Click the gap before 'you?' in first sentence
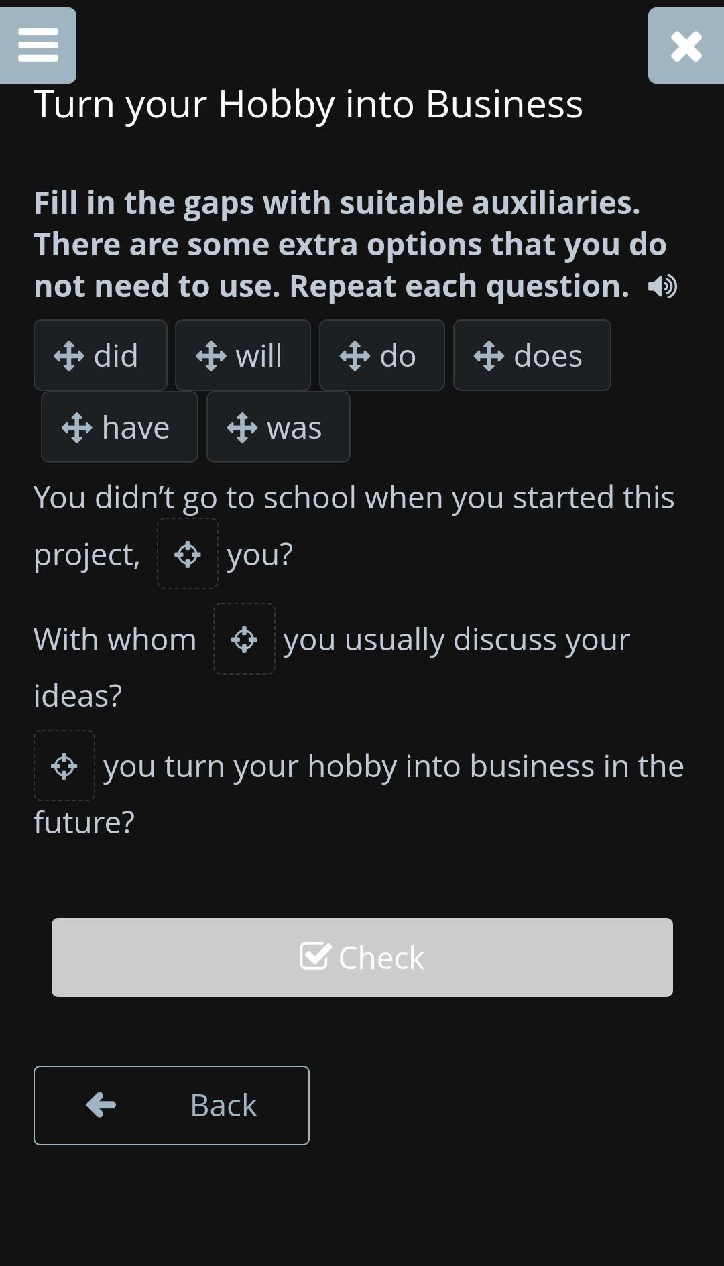The width and height of the screenshot is (724, 1266). (x=188, y=555)
